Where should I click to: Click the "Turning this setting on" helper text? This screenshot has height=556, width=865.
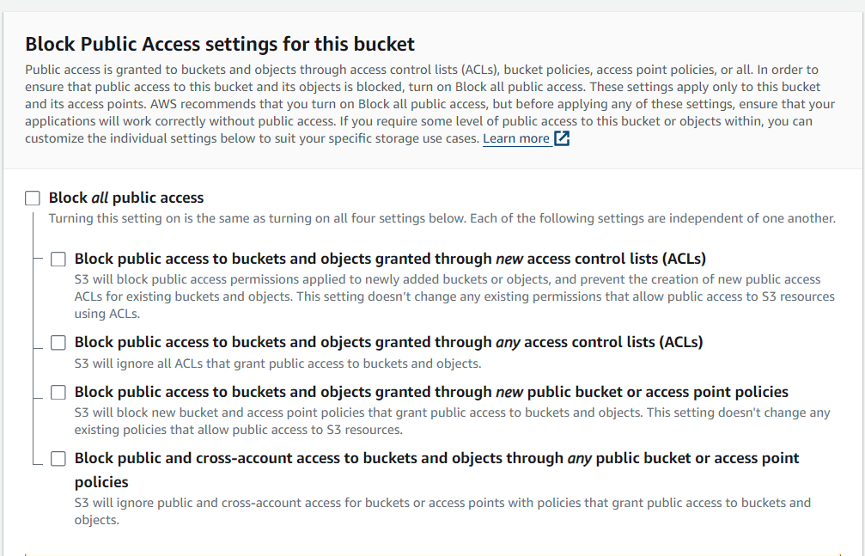coord(442,218)
